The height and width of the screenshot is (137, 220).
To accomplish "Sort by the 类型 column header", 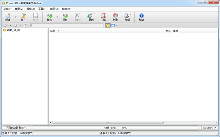I will pyautogui.click(x=195, y=31).
